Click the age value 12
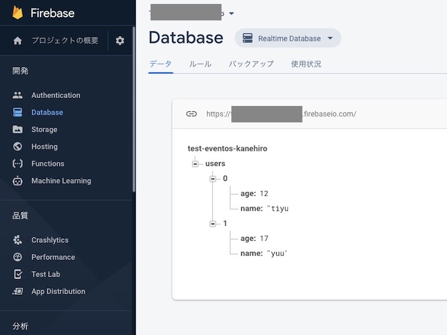This screenshot has height=335, width=447. coord(264,193)
